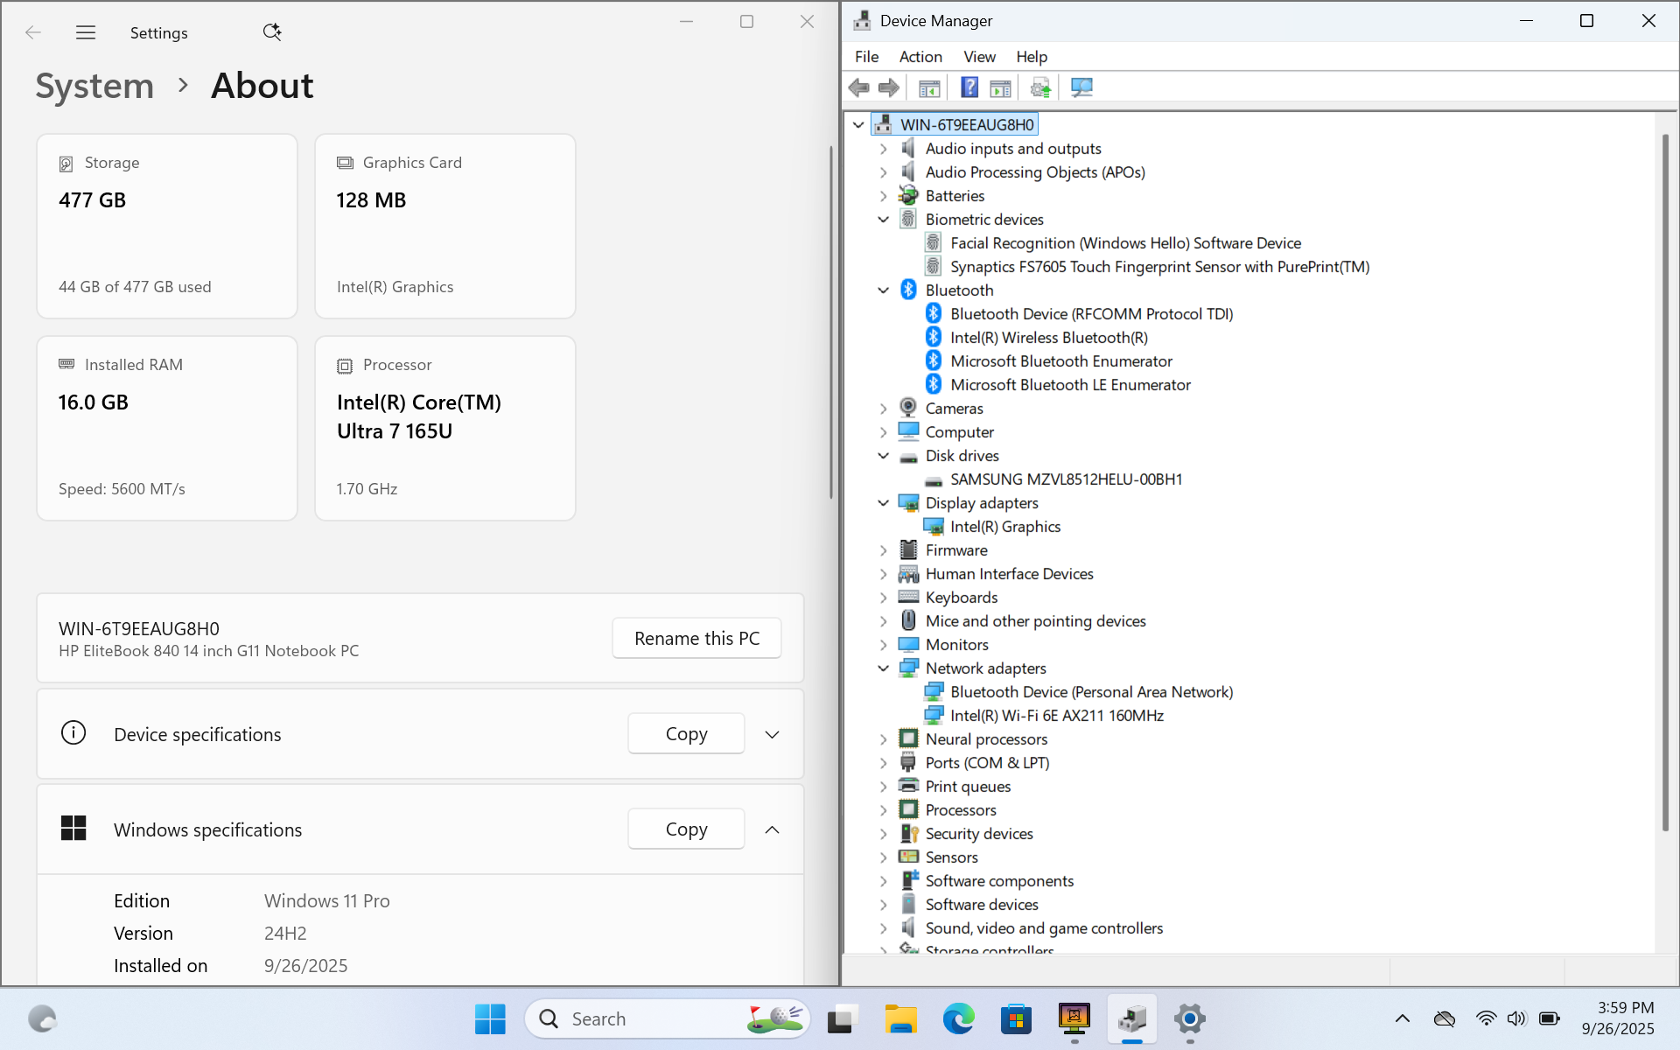Click Show/Hide Console Tree toolbar icon
The image size is (1680, 1050).
pyautogui.click(x=929, y=87)
